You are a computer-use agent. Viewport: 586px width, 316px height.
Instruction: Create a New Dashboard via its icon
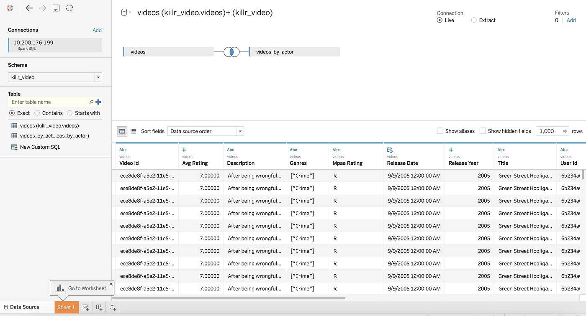[x=99, y=307]
